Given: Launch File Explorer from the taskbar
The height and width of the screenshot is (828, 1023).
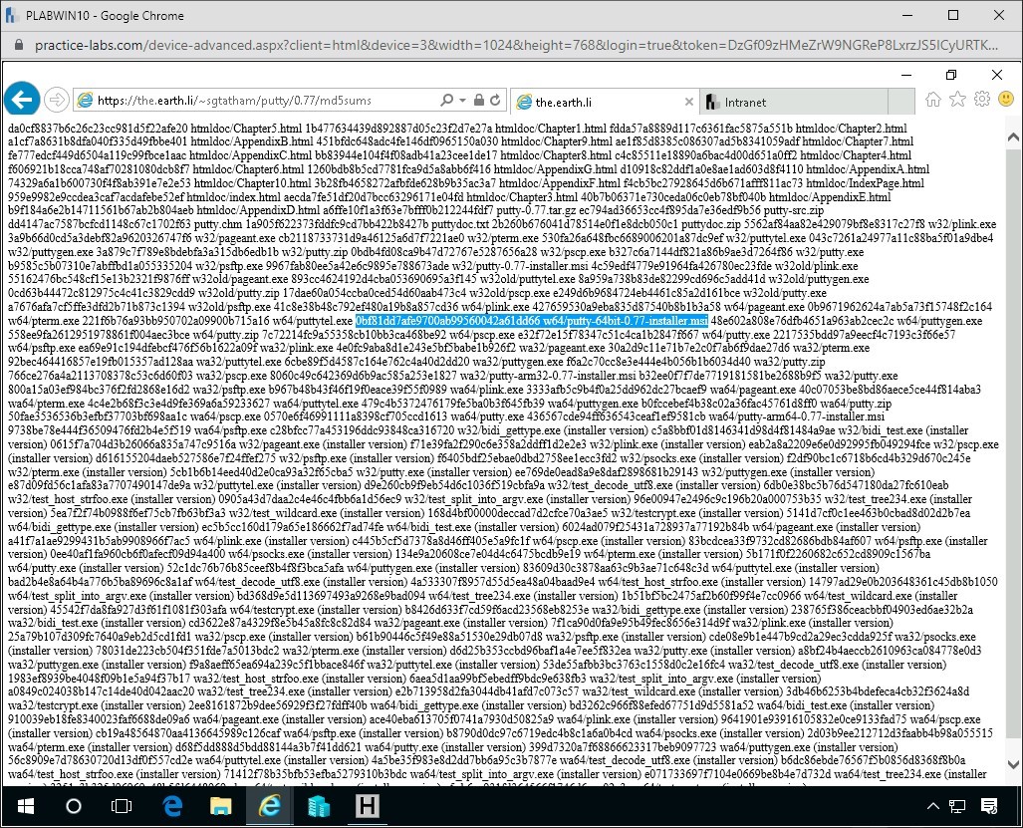Looking at the screenshot, I should [x=221, y=807].
